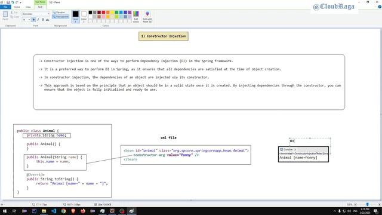Toggle Strikethrough text formatting
The height and width of the screenshot is (215, 382).
(x=48, y=20)
